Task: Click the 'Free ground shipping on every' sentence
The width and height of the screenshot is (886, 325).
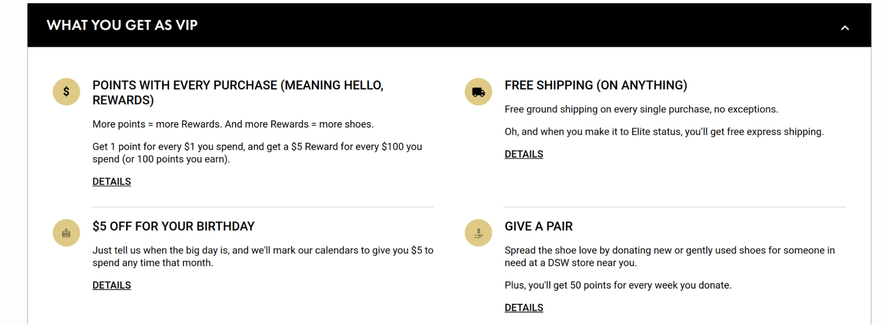Action: coord(641,109)
